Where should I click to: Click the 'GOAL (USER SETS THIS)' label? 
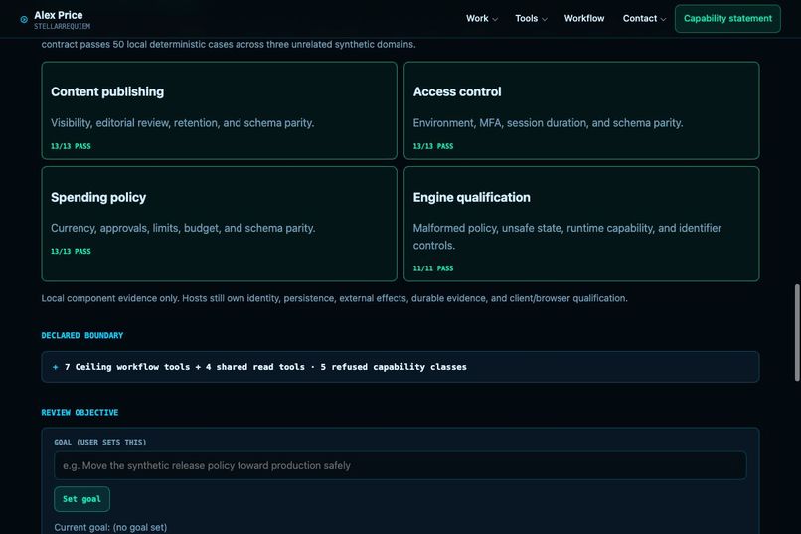[100, 443]
